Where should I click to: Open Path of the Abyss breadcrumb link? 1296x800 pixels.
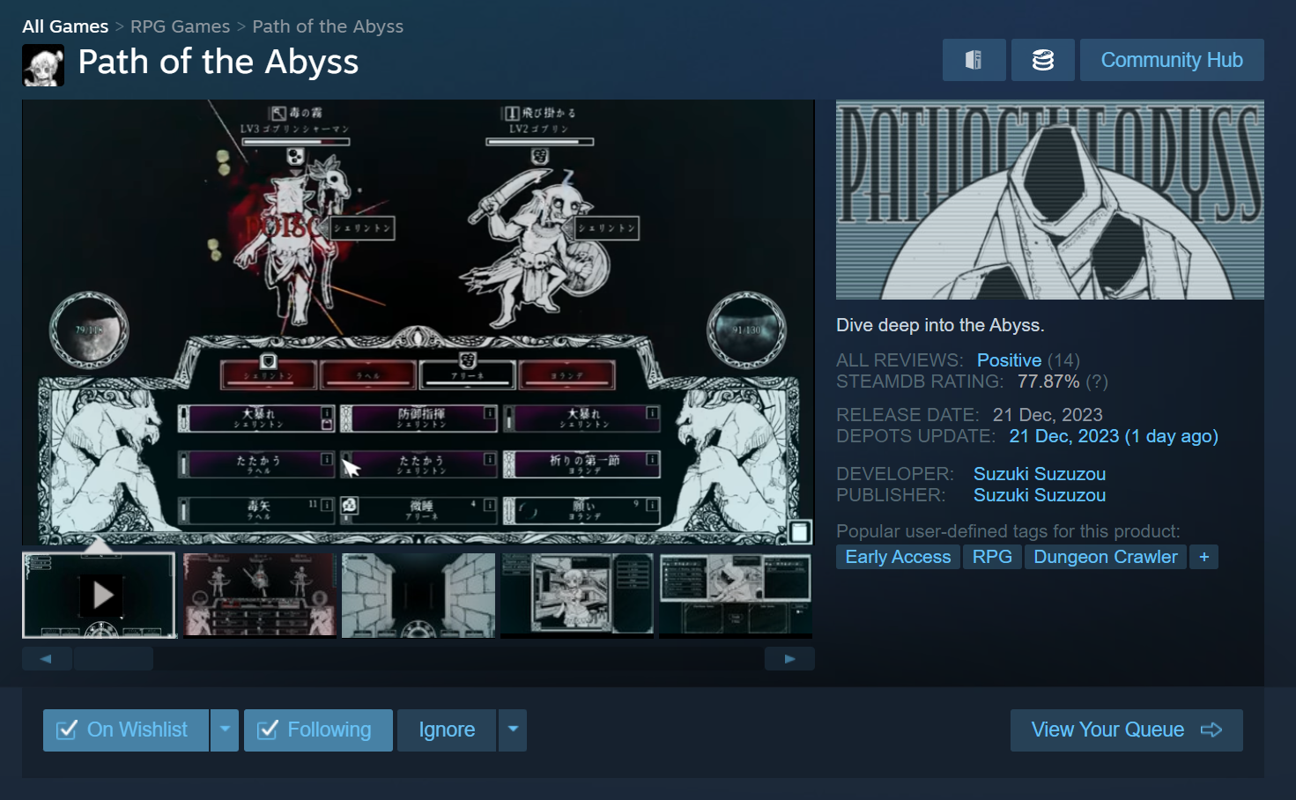click(328, 26)
